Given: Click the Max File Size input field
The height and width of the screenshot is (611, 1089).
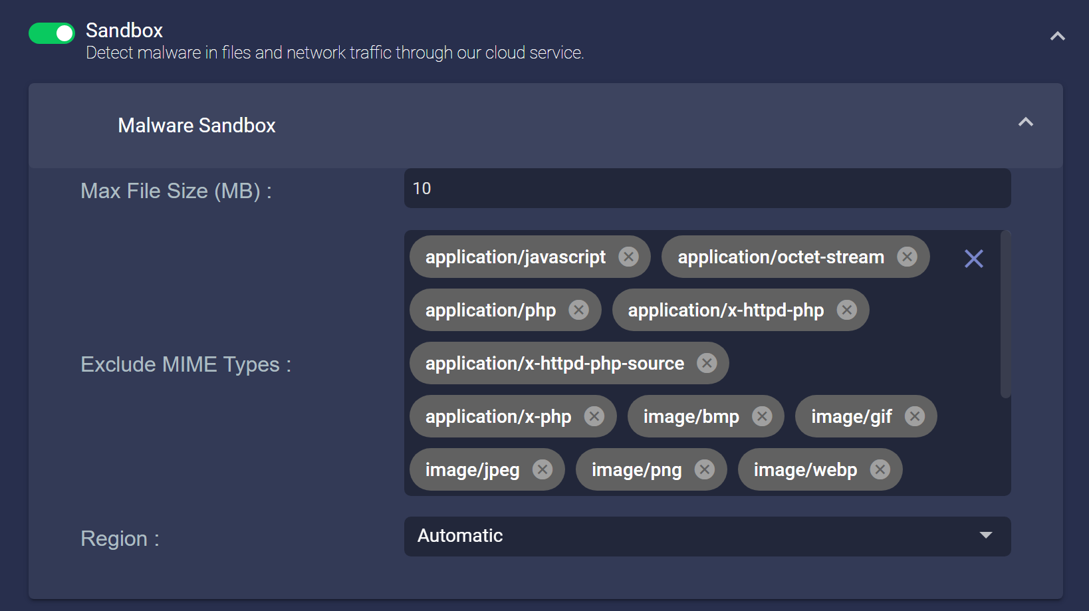Looking at the screenshot, I should coord(707,188).
